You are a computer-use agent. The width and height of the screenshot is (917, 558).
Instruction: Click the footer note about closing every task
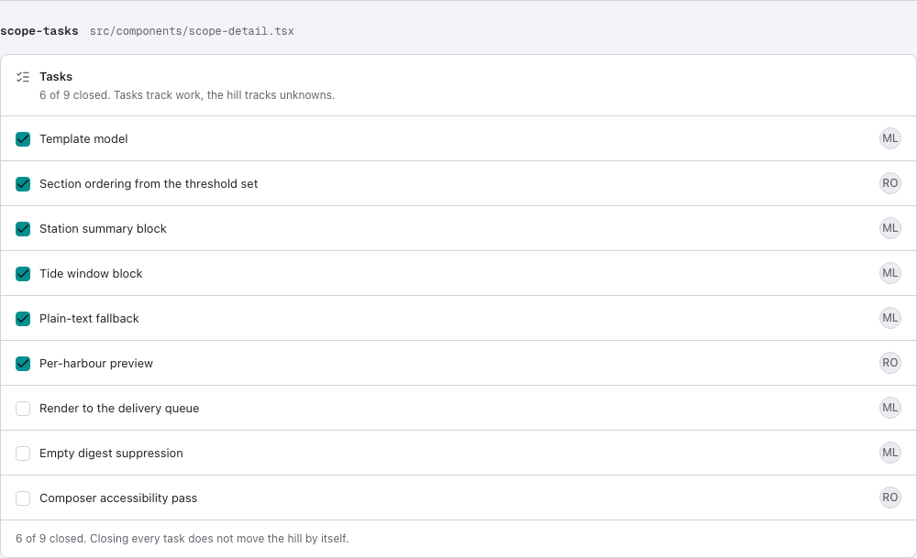pyautogui.click(x=182, y=539)
